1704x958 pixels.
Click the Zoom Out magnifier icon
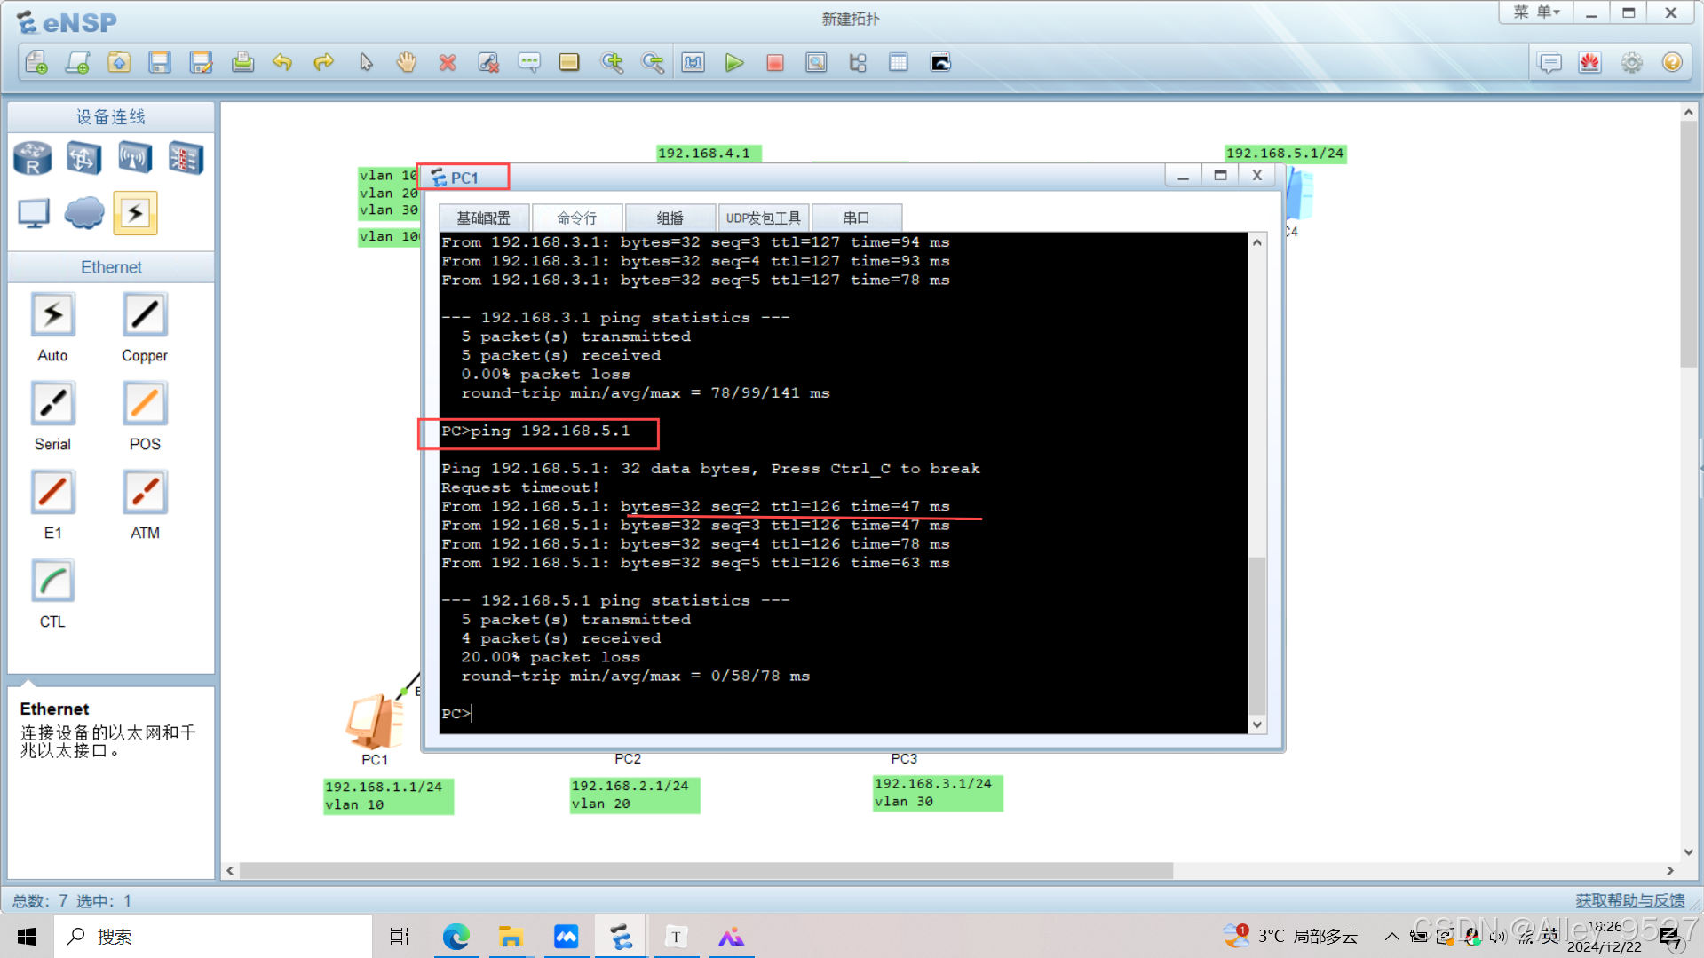coord(653,62)
